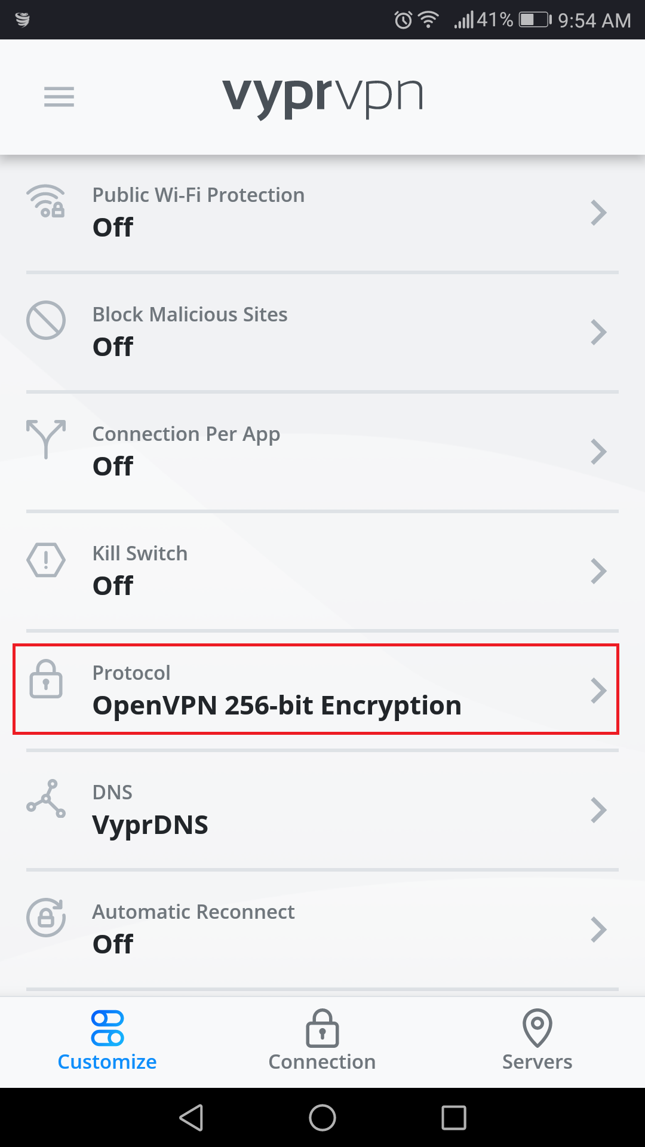
Task: Open Connection Per App chevron arrow
Action: click(x=598, y=452)
